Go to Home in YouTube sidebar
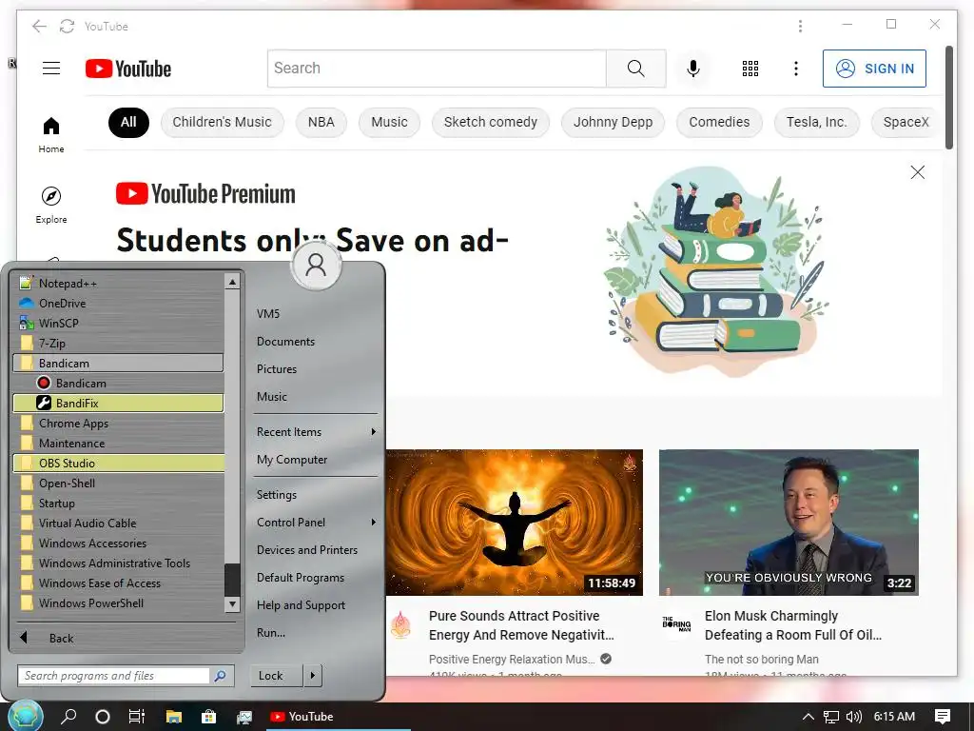974x731 pixels. (x=51, y=135)
